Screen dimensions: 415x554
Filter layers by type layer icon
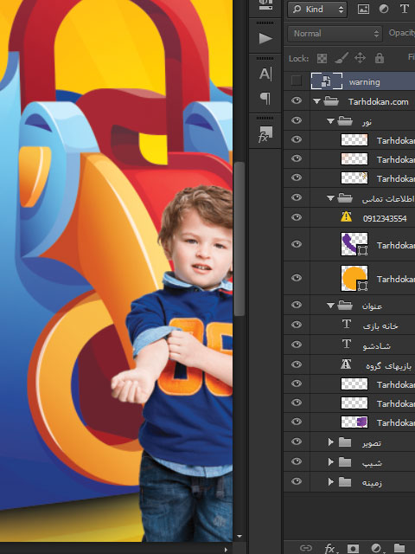tap(404, 10)
